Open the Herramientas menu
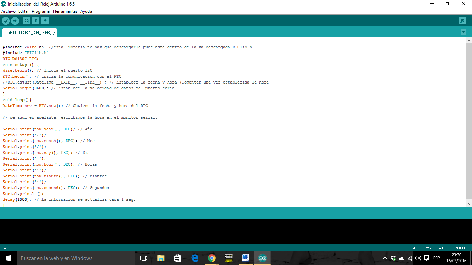This screenshot has height=265, width=472. click(x=65, y=11)
